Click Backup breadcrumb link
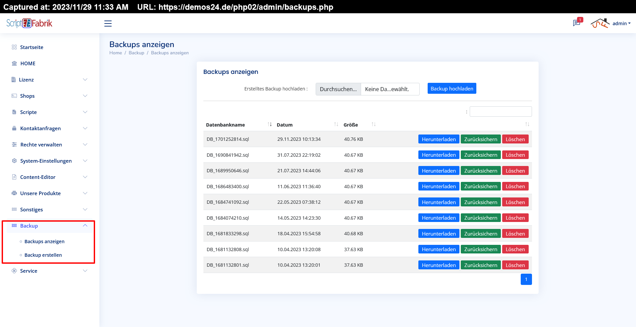 pyautogui.click(x=136, y=53)
